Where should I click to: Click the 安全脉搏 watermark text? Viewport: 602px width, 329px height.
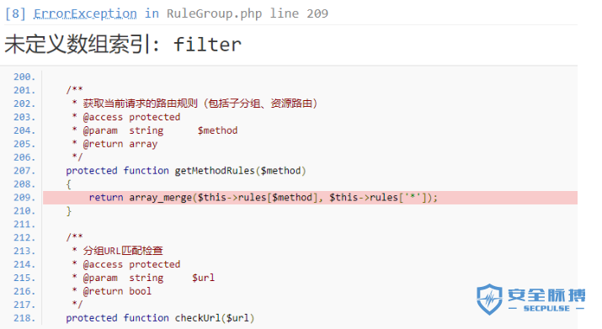point(546,295)
